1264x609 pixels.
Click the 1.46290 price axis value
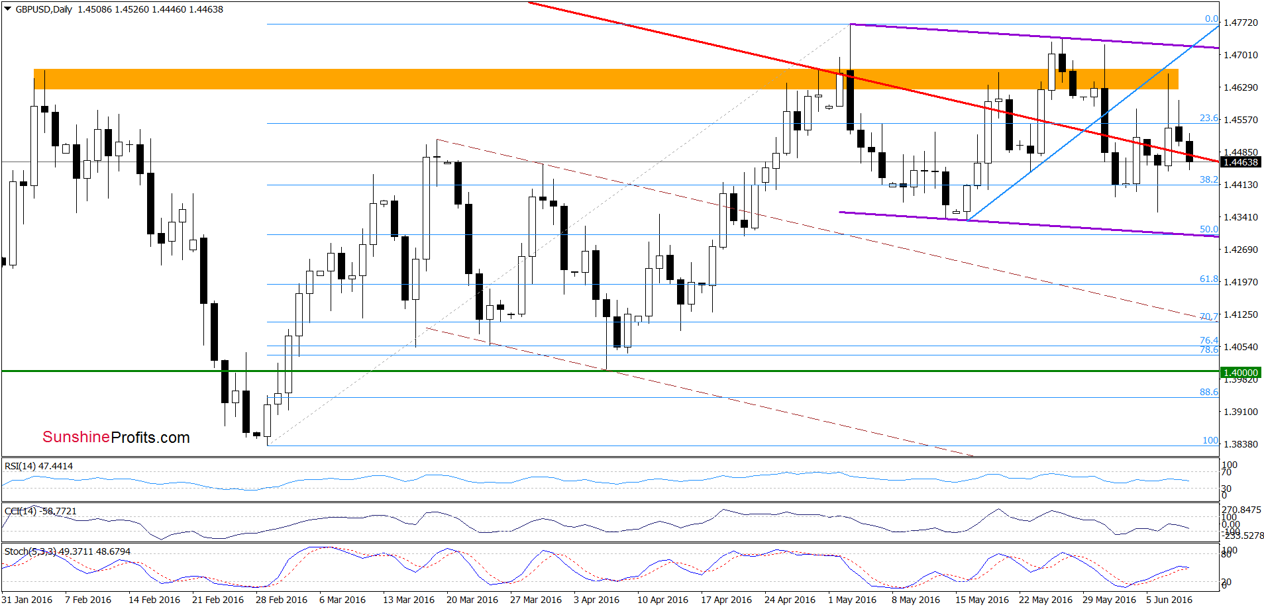(1240, 87)
